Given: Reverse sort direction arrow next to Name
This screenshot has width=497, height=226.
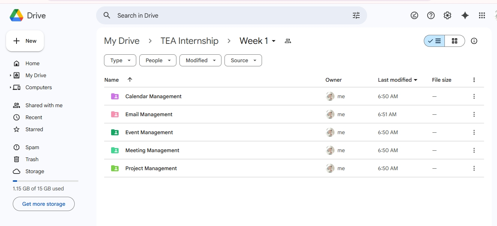Looking at the screenshot, I should (130, 80).
